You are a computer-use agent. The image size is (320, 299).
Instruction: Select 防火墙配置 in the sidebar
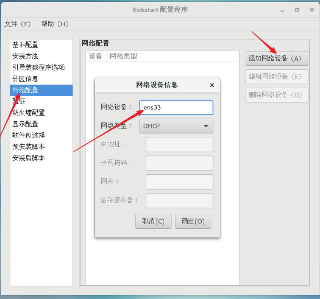click(x=41, y=113)
